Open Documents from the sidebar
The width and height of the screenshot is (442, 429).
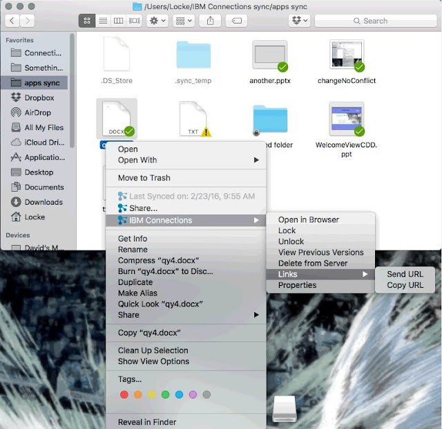point(35,188)
